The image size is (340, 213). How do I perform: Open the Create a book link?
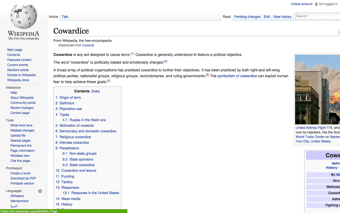click(20, 173)
